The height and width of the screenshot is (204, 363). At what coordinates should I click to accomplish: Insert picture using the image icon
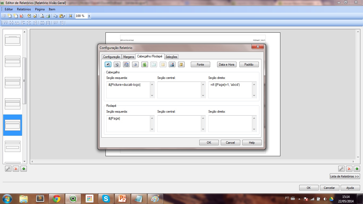click(x=172, y=65)
